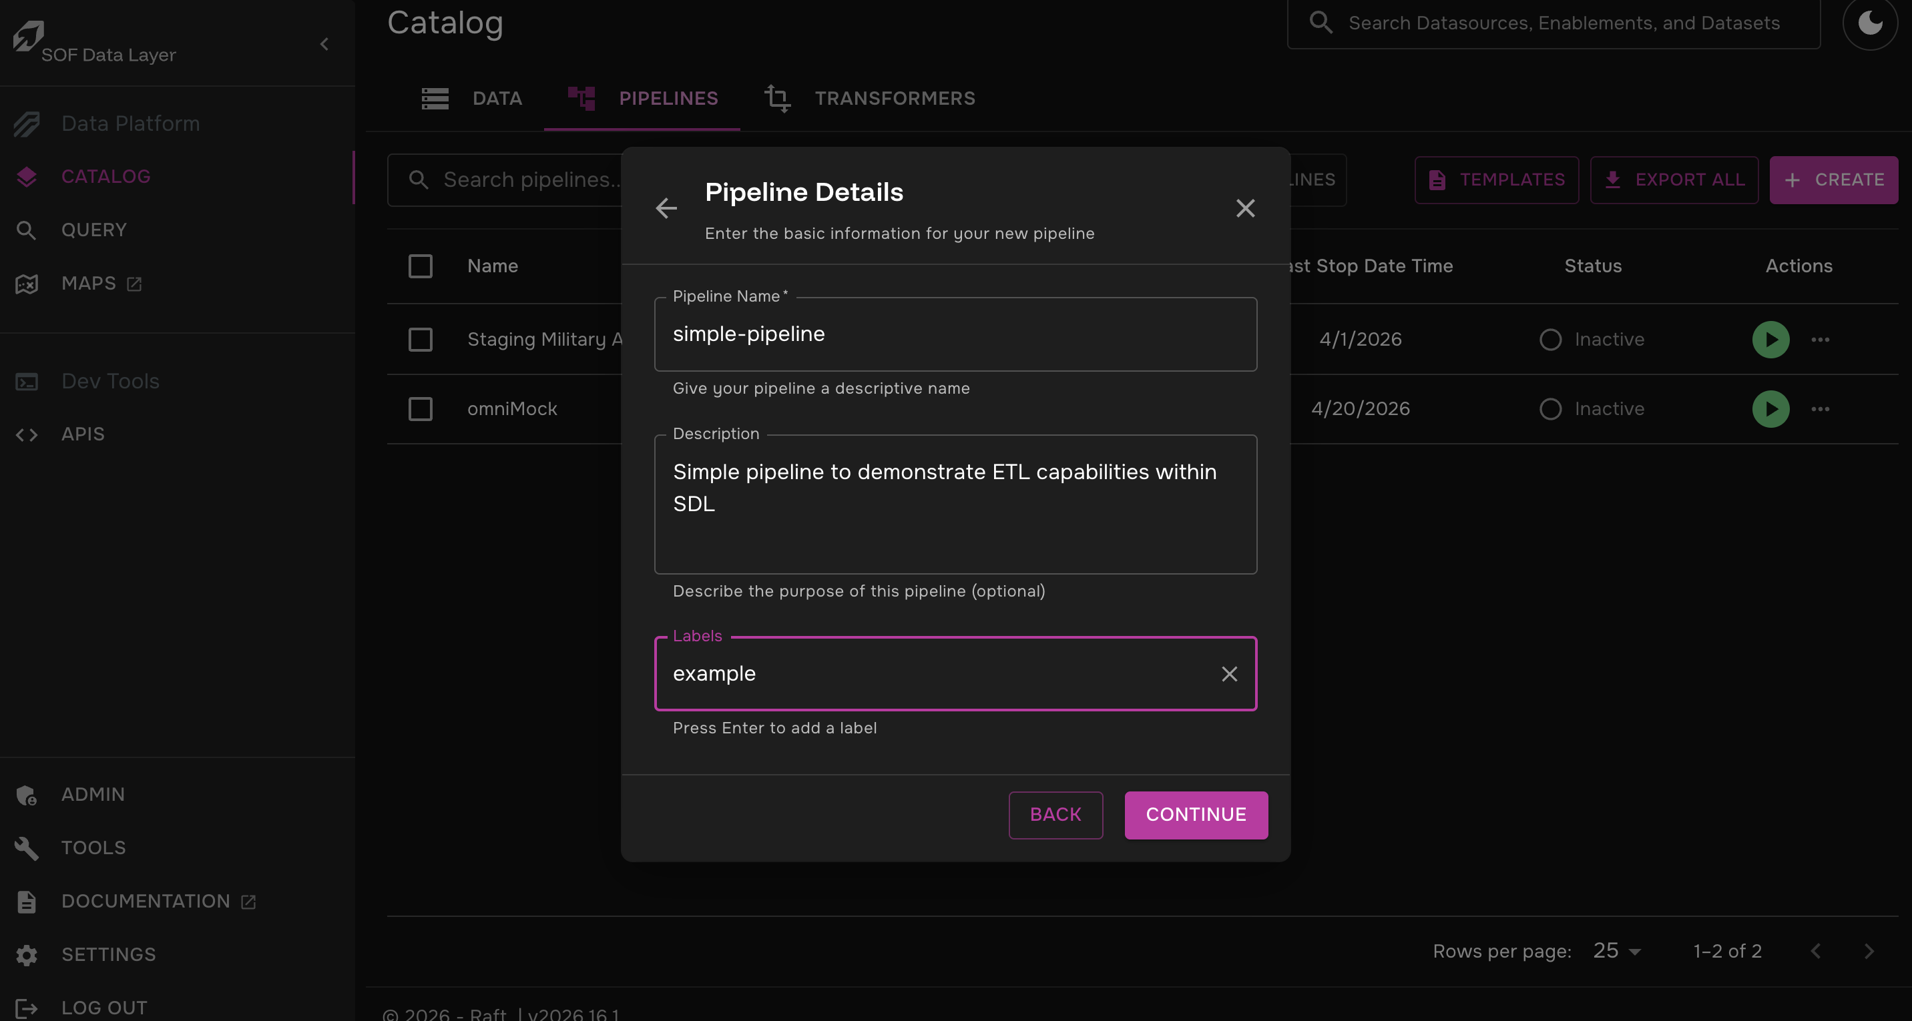Screen dimensions: 1912x1021
Task: Go to next page arrow
Action: [x=1869, y=951]
